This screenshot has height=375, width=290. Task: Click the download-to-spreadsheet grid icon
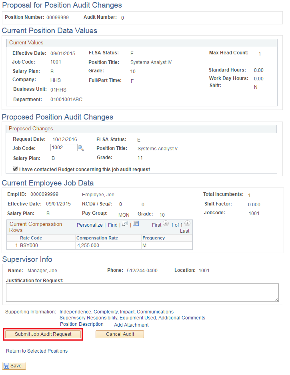point(136,223)
